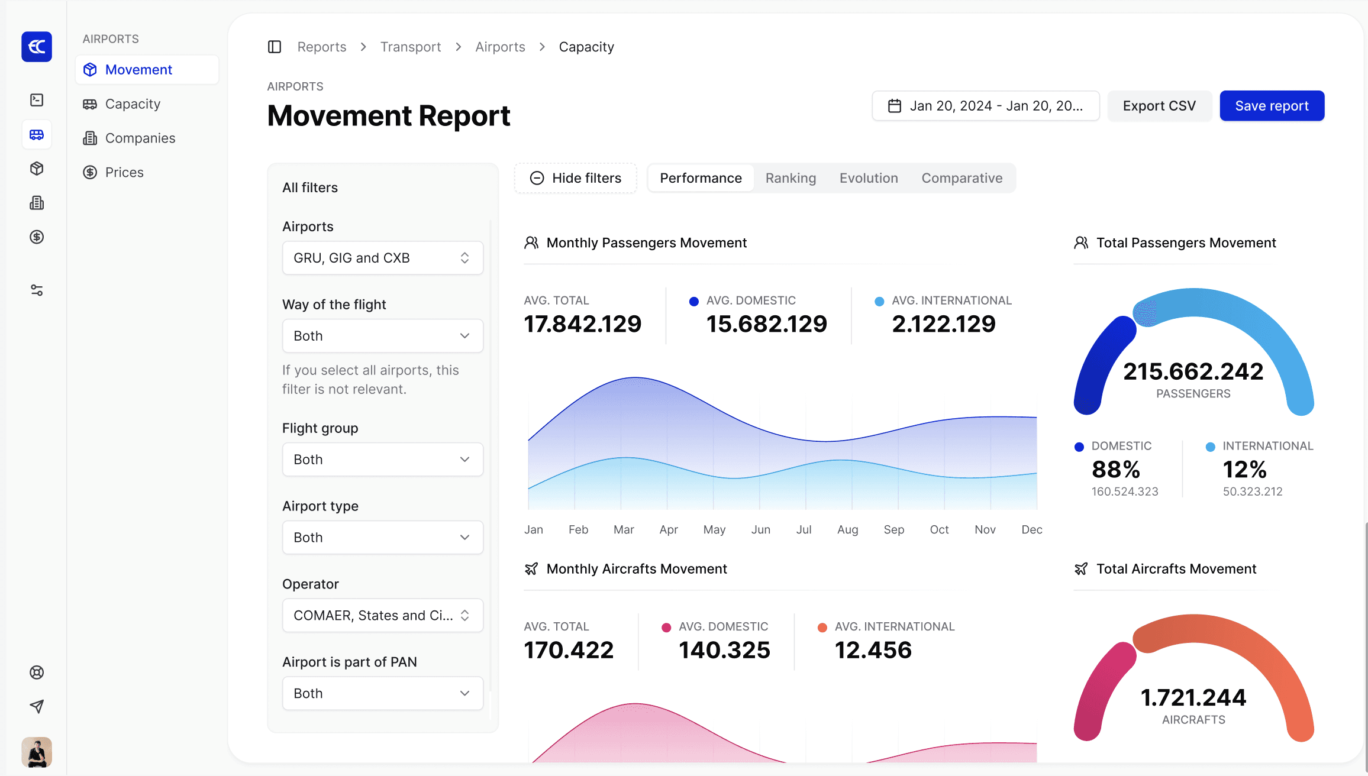Open the Airports GRU, GIG and CXB selector
The height and width of the screenshot is (776, 1368).
pos(382,258)
